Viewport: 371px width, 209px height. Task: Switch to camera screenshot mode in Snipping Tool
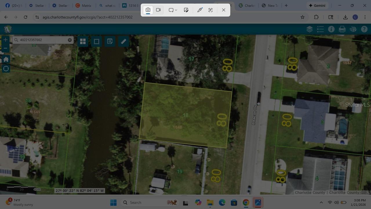tap(148, 10)
